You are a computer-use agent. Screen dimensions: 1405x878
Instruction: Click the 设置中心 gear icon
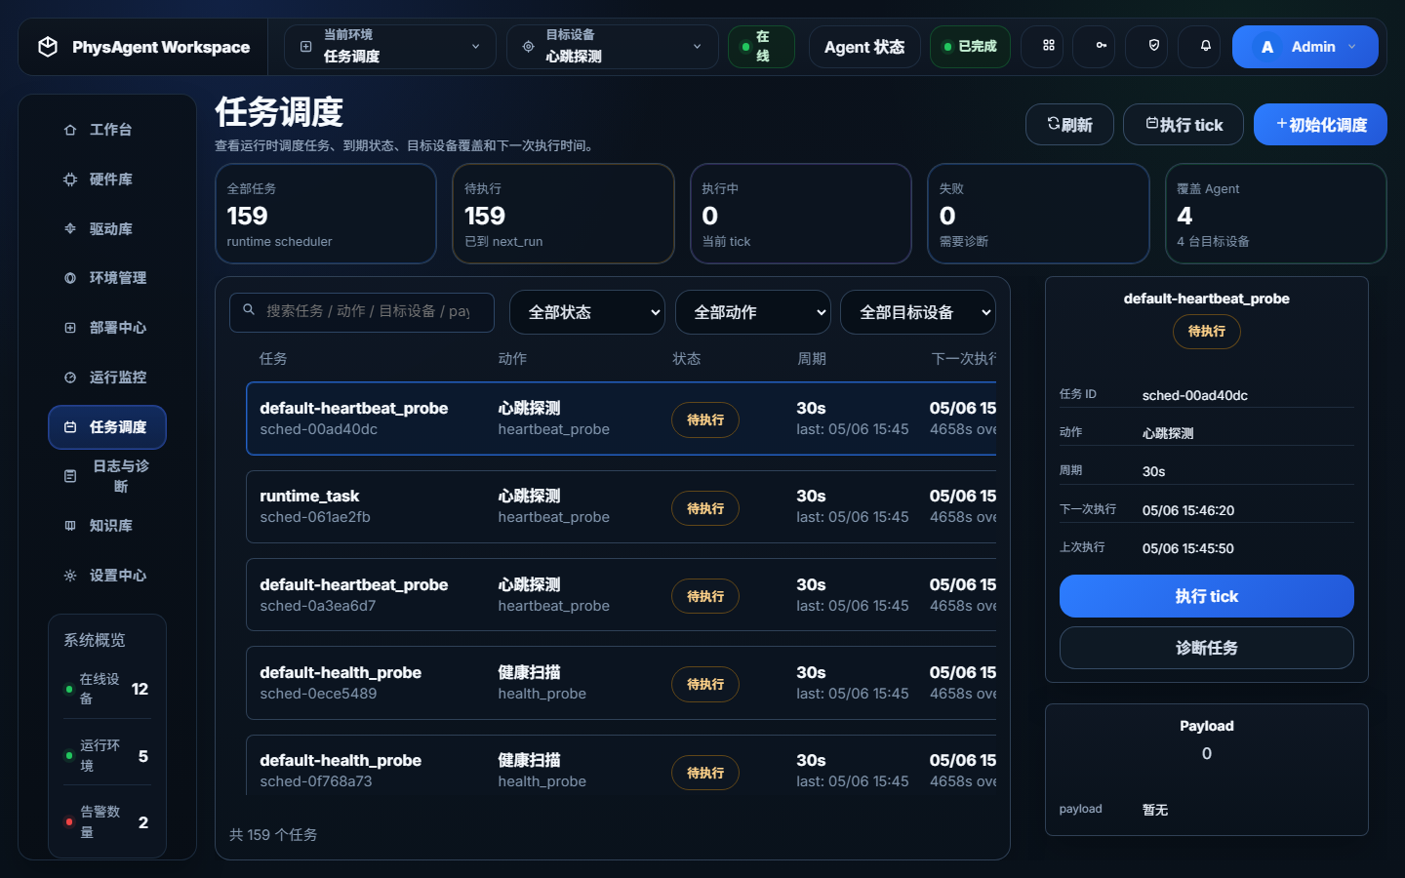pos(70,576)
